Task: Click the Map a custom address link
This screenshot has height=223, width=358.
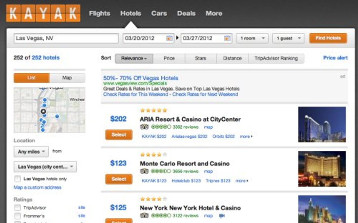Action: coord(37,187)
